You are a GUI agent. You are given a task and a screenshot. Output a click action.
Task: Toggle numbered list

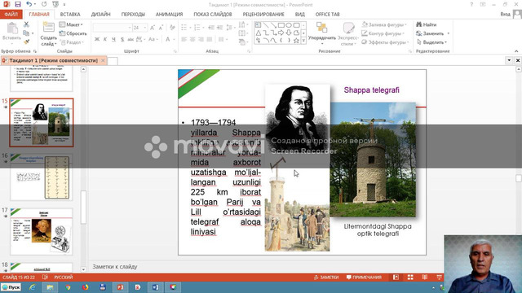pos(197,28)
